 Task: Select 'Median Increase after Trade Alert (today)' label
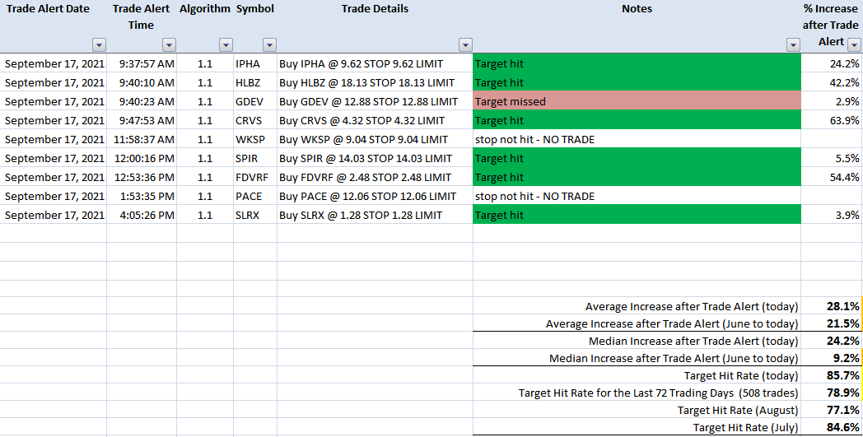pos(693,342)
